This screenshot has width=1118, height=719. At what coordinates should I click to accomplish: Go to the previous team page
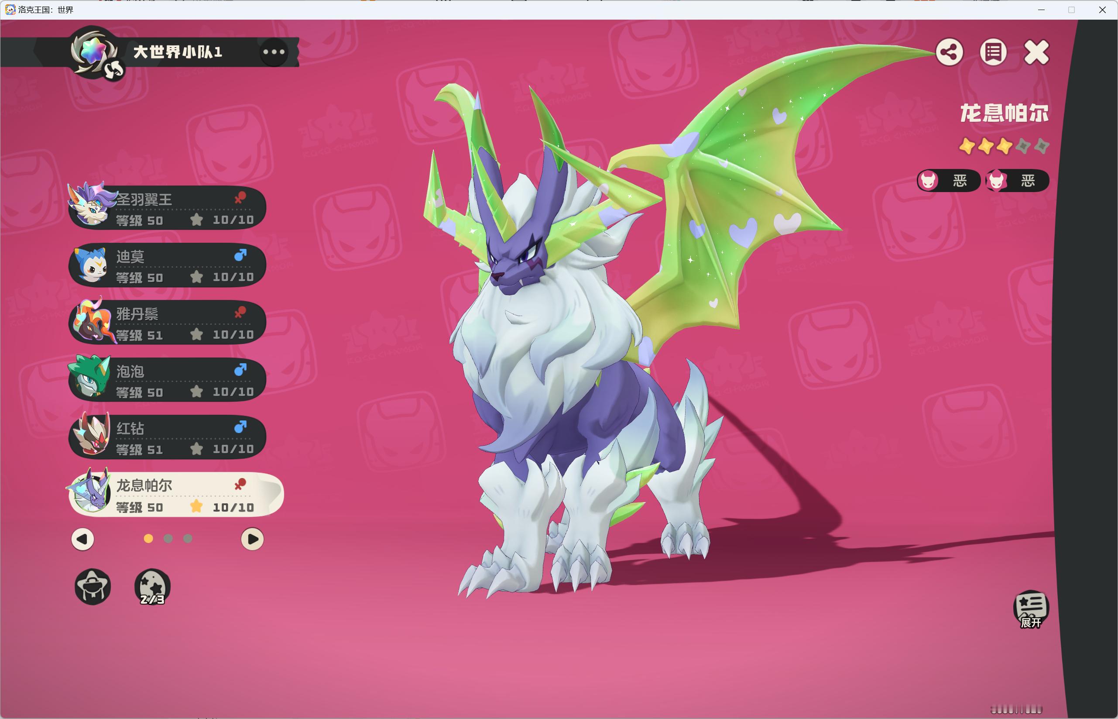(x=82, y=539)
